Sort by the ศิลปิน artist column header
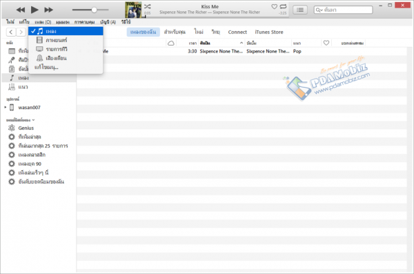Image resolution: width=414 pixels, height=274 pixels. click(x=221, y=43)
